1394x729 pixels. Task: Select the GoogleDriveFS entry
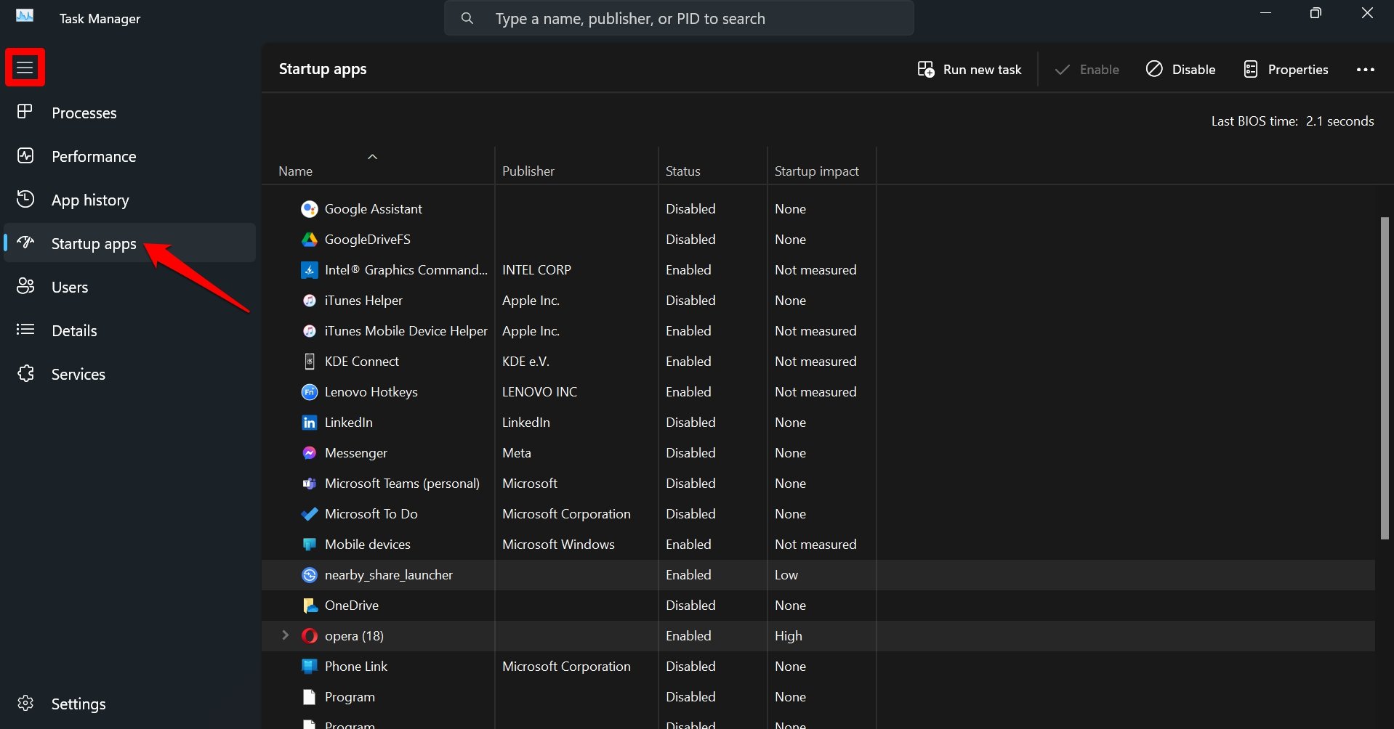point(367,240)
